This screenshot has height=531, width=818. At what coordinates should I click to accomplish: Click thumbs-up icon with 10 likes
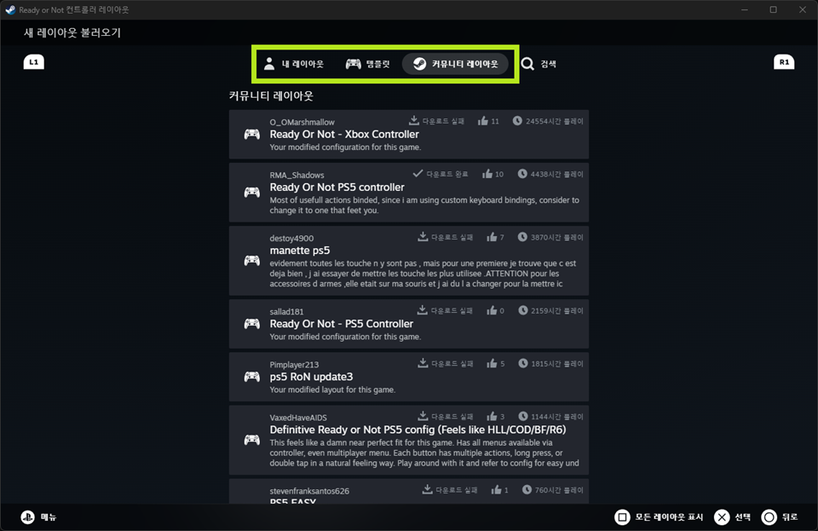click(x=487, y=174)
